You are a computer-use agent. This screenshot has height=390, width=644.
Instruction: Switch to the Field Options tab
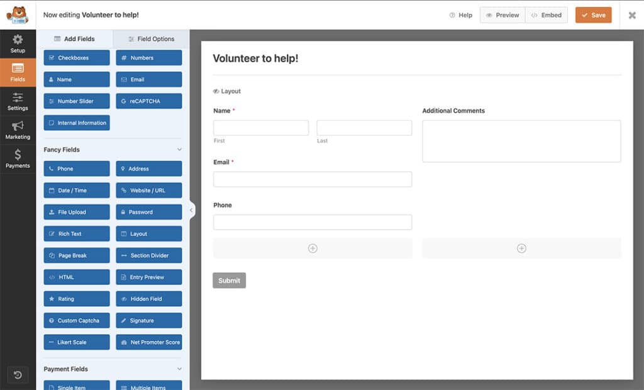[x=151, y=39]
